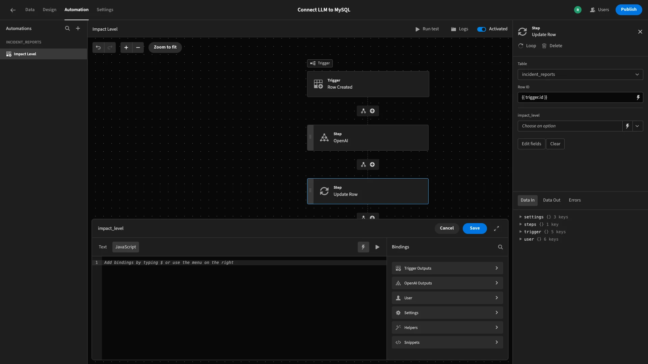648x364 pixels.
Task: Run test for the automation
Action: (x=427, y=29)
